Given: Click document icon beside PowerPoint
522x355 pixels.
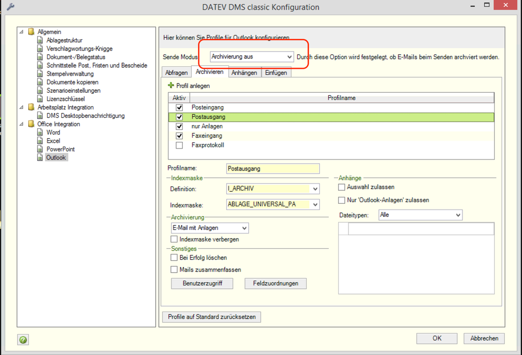Looking at the screenshot, I should pos(40,149).
